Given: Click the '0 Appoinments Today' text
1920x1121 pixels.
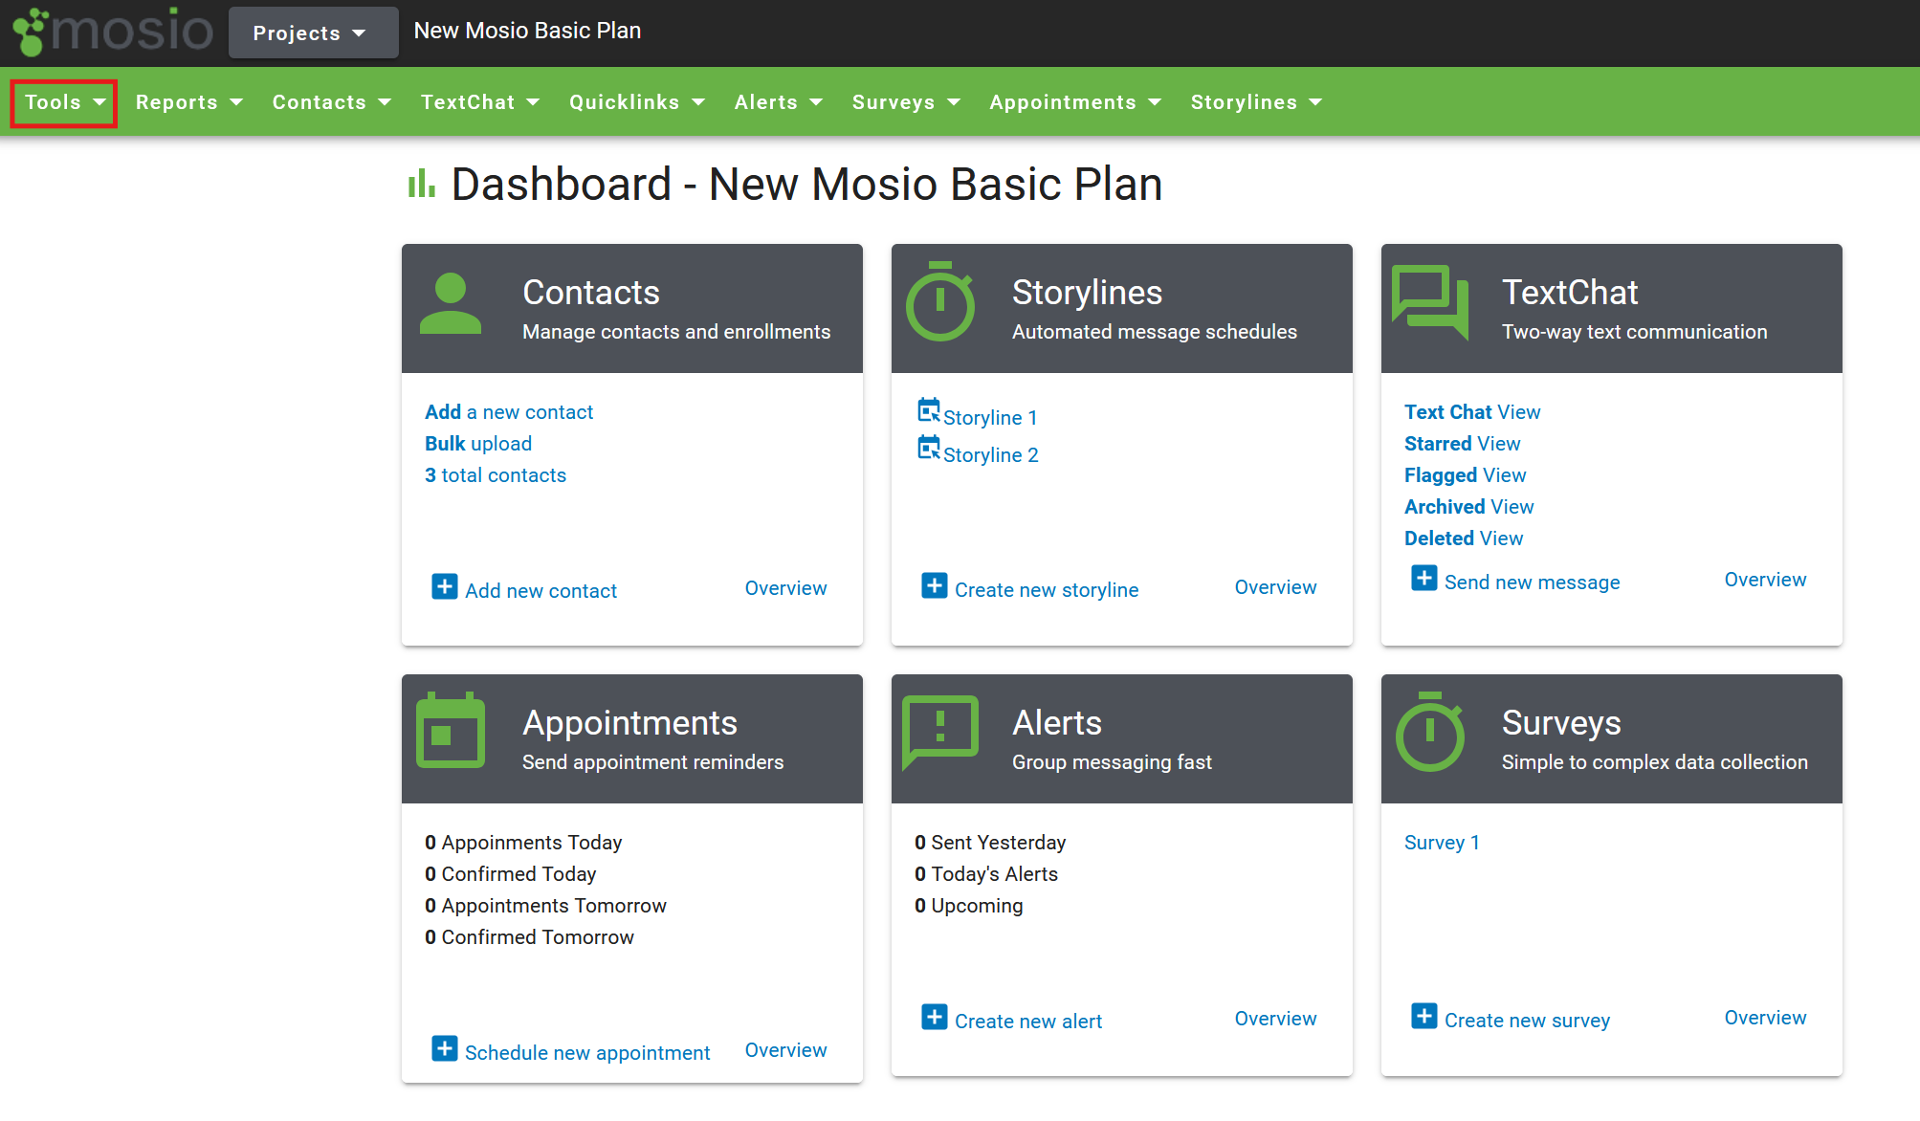Looking at the screenshot, I should pyautogui.click(x=523, y=843).
